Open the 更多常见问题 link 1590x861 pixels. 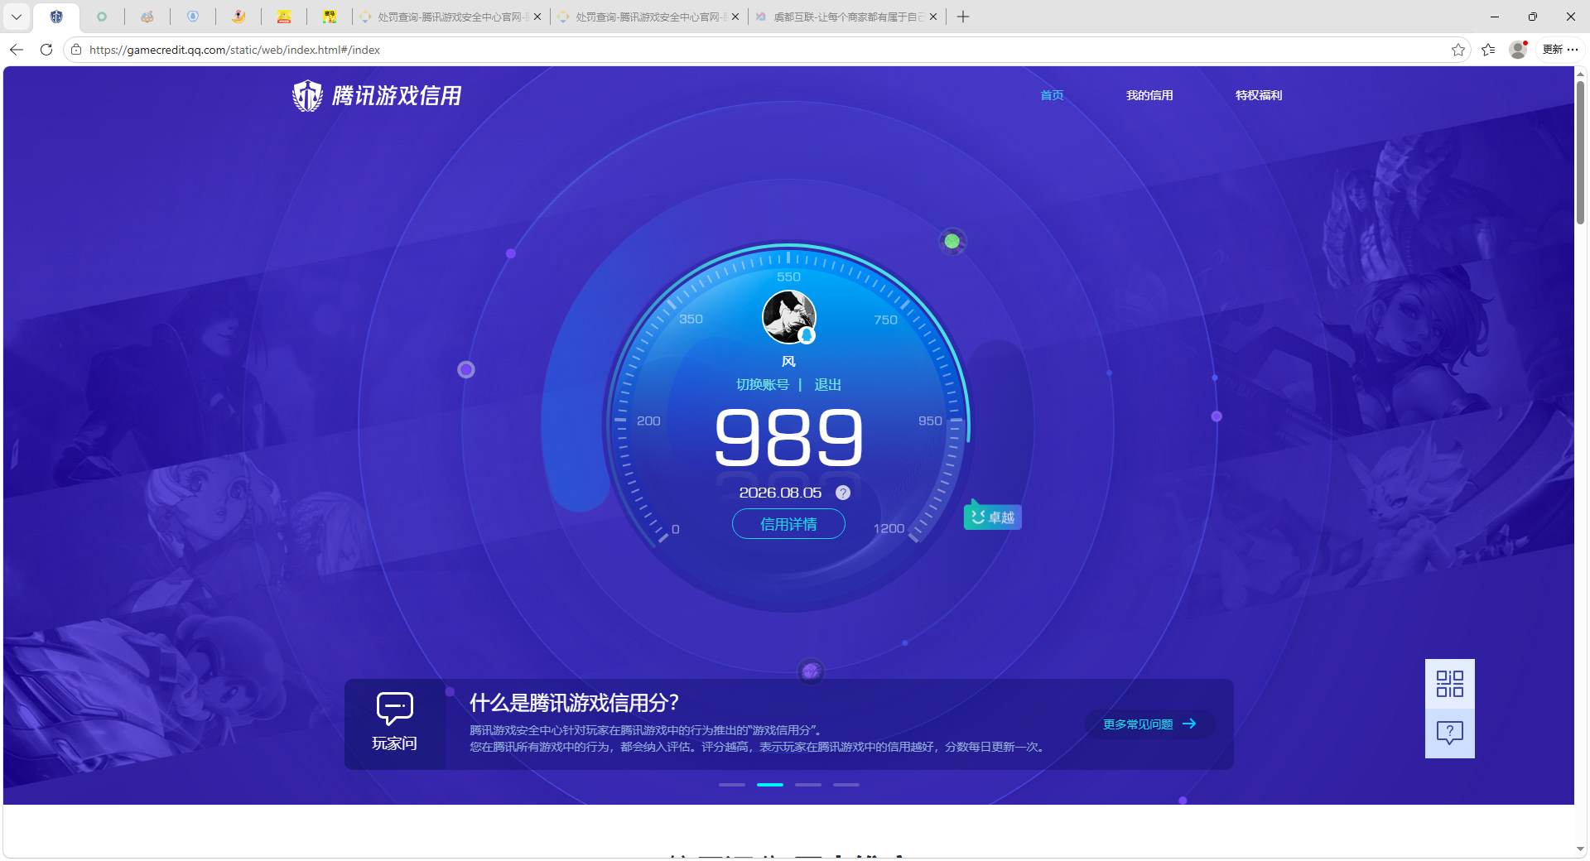point(1149,724)
